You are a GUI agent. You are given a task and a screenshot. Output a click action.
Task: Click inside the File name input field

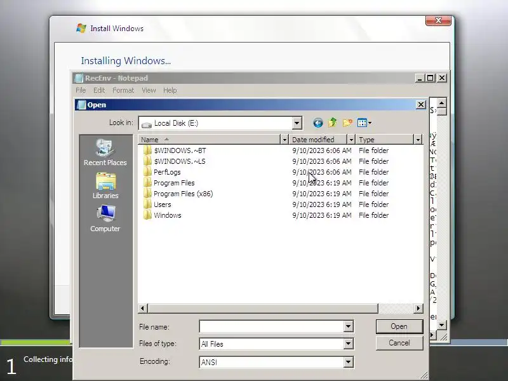click(x=272, y=326)
